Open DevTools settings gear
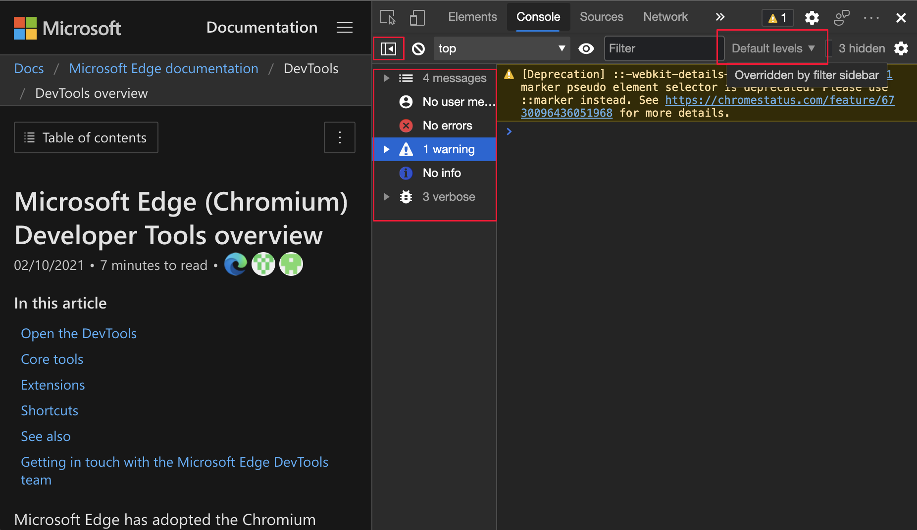Image resolution: width=917 pixels, height=530 pixels. [x=812, y=17]
